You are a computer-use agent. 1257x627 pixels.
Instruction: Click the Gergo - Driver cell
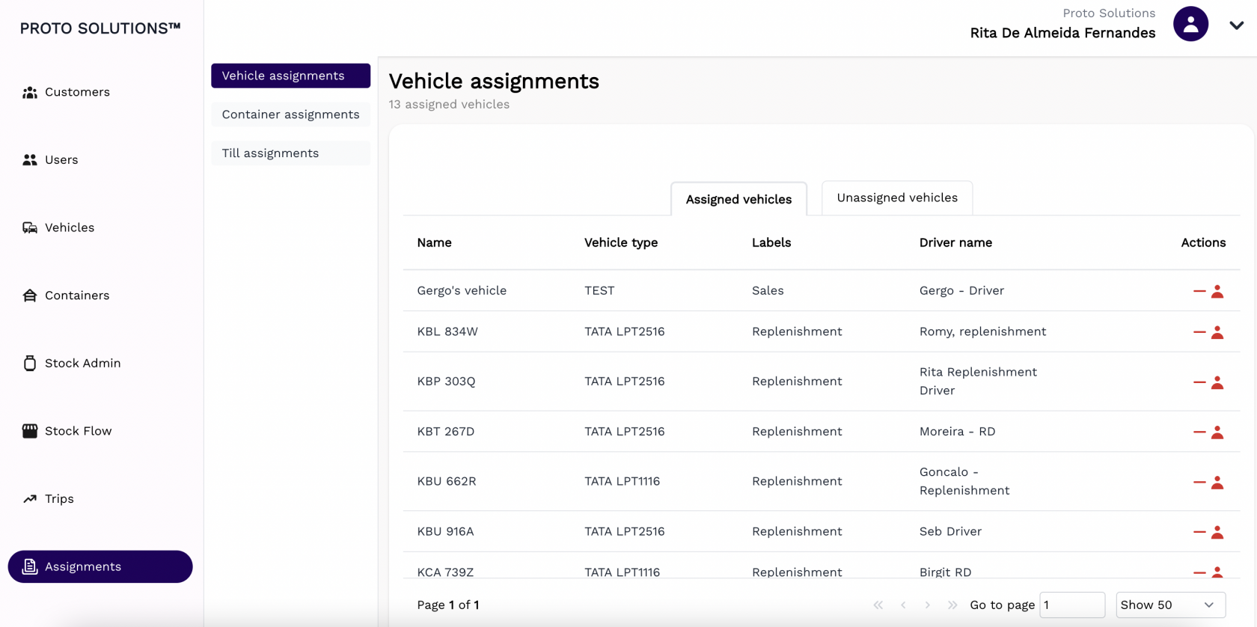(x=961, y=290)
